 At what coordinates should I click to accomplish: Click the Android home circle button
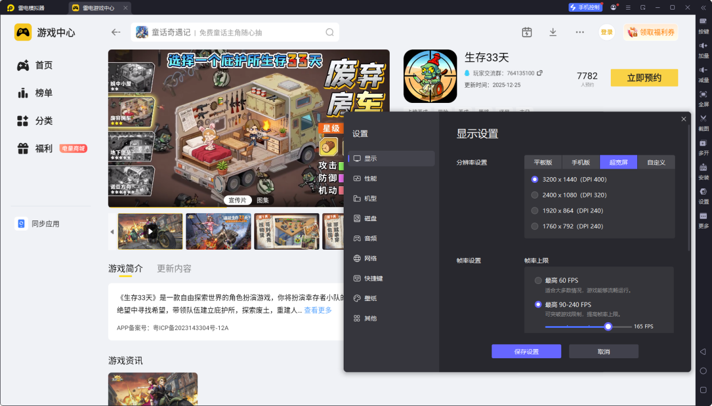pos(703,371)
